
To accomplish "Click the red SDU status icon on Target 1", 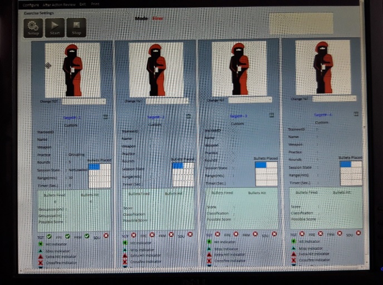I will point(106,235).
